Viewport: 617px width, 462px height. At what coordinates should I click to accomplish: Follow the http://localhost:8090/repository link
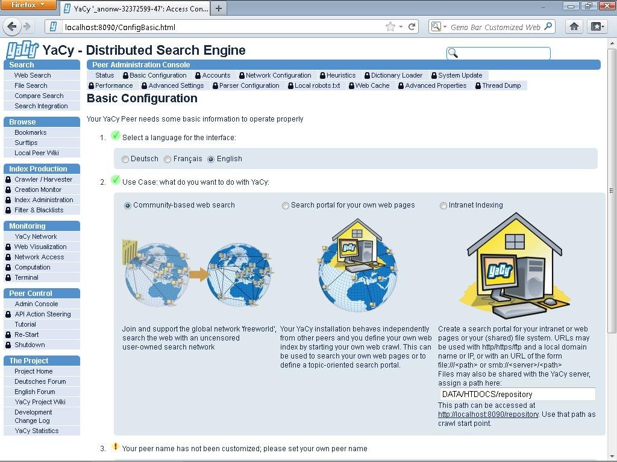tap(488, 414)
